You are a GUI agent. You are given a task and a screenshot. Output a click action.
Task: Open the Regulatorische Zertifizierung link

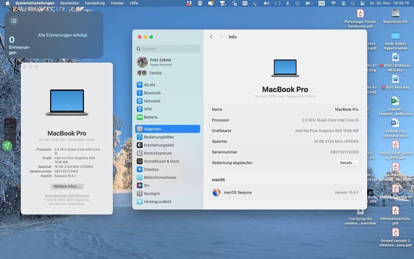click(x=67, y=196)
